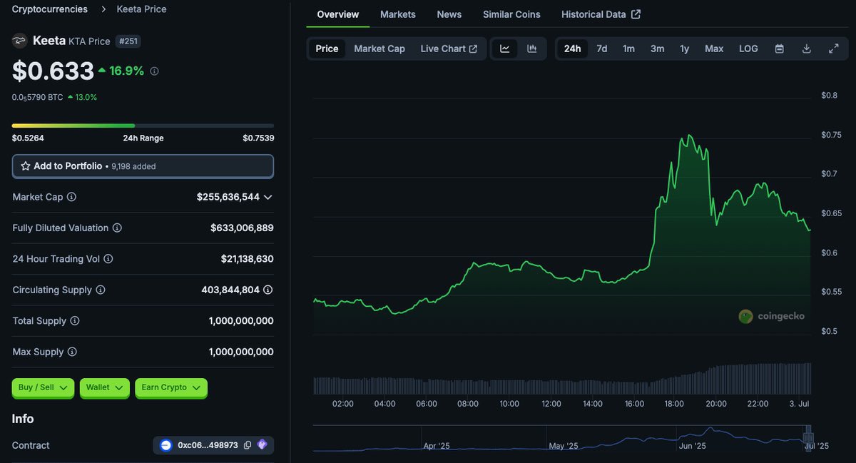
Task: Select the 1y time range
Action: (685, 49)
